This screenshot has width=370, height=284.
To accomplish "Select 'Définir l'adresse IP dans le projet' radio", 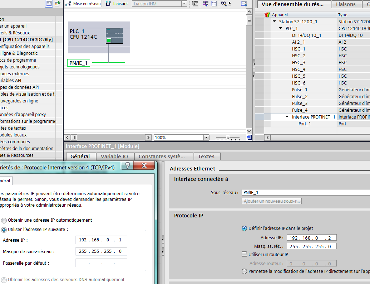I will [x=245, y=228].
